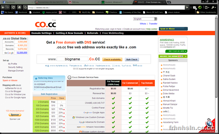This screenshot has height=134, width=219.
Task: Open the mppu portal bookmark
Action: pyautogui.click(x=49, y=12)
